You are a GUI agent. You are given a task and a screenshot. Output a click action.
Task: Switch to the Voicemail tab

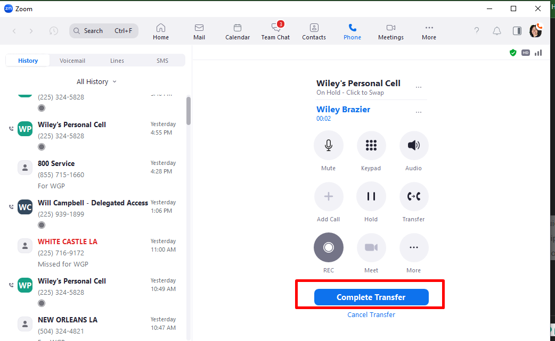pos(72,61)
